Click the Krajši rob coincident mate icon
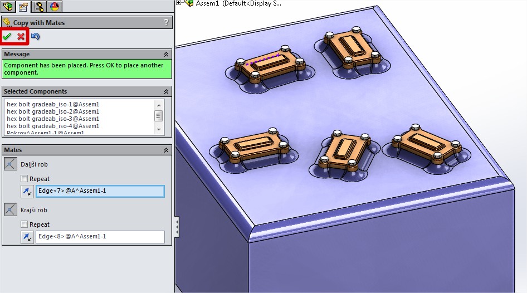 [11, 209]
